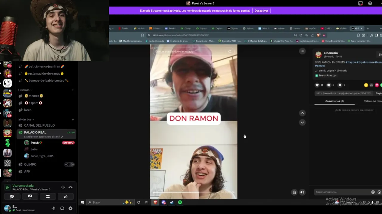Open TikTok video more options ellipsis

tap(302, 51)
